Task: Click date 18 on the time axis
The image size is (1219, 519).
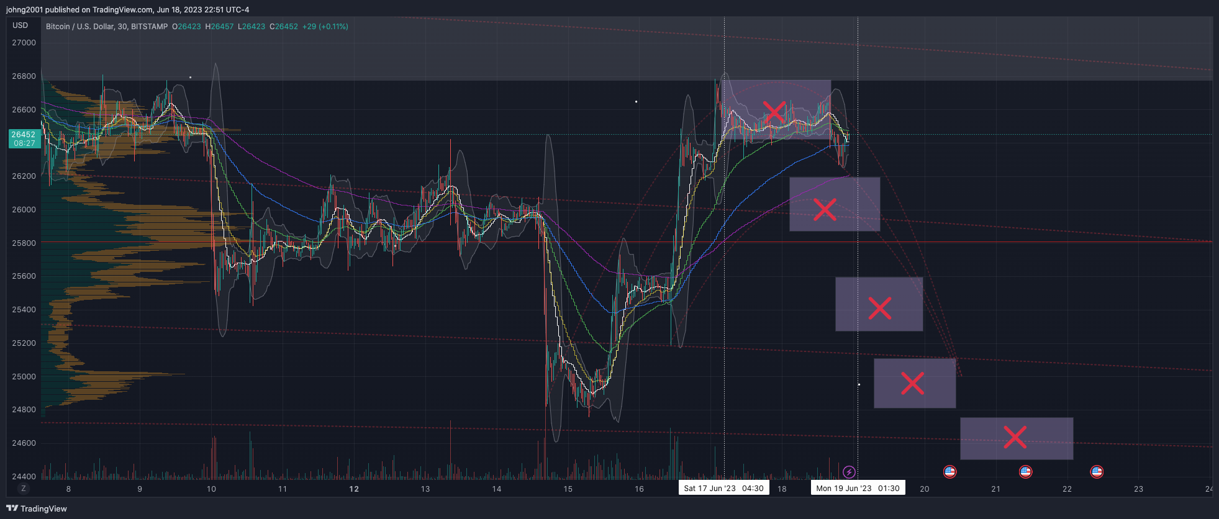Action: (782, 489)
